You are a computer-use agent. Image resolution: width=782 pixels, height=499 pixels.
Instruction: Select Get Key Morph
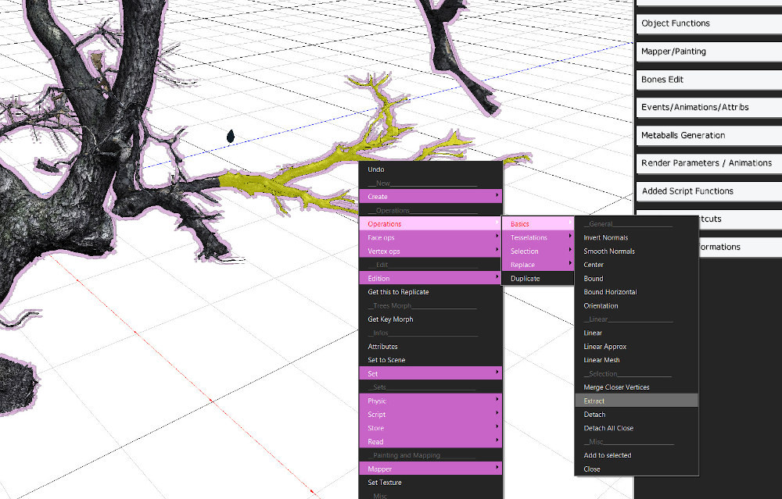(x=430, y=319)
